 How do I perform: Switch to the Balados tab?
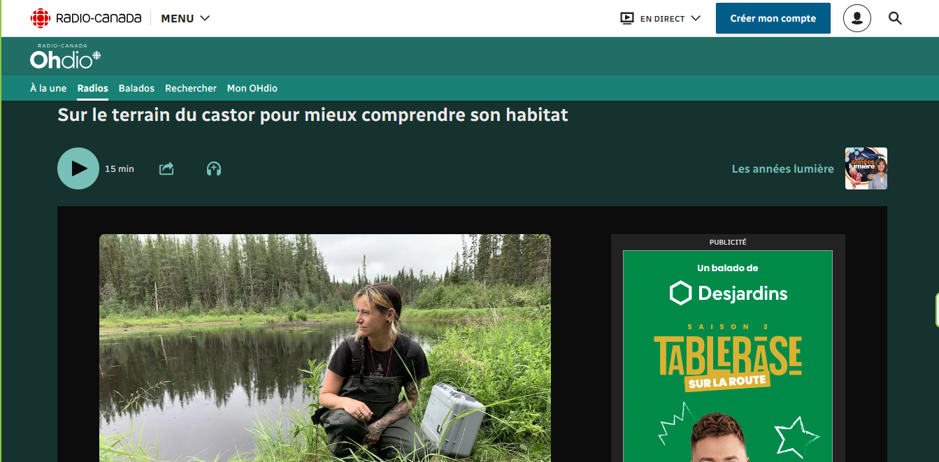pos(136,88)
